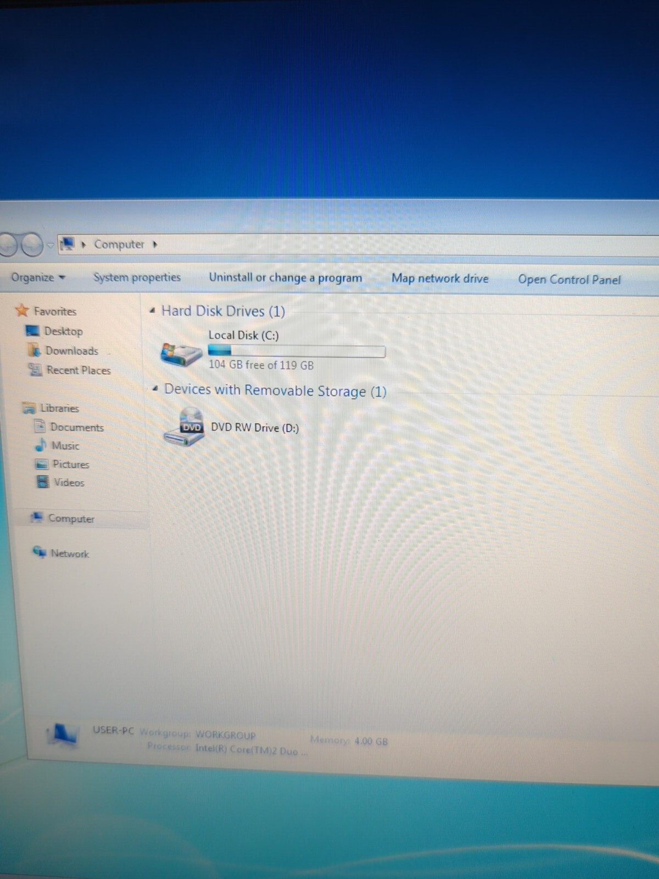Click System properties in toolbar
The height and width of the screenshot is (879, 659).
(x=137, y=277)
